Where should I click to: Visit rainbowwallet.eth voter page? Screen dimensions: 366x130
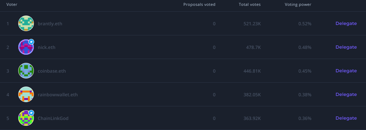pos(58,95)
